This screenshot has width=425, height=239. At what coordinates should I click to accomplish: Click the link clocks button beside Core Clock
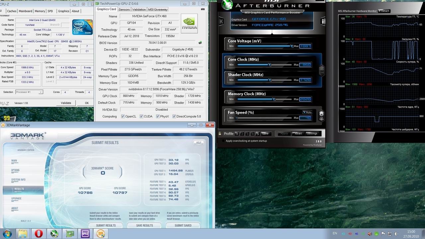click(321, 70)
